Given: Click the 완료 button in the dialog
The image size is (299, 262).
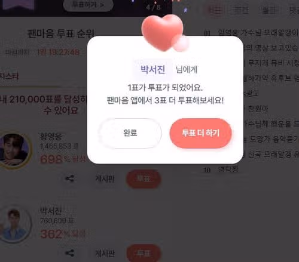Looking at the screenshot, I should 130,133.
